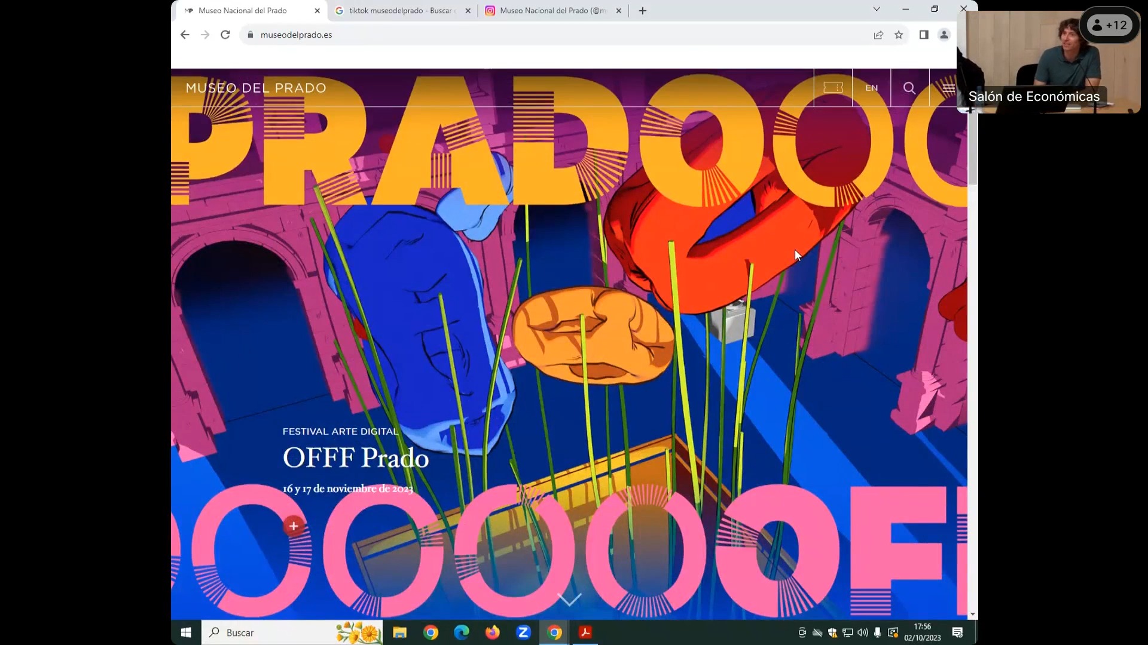Click the +12 participants badge
Viewport: 1148px width, 645px height.
(x=1110, y=25)
